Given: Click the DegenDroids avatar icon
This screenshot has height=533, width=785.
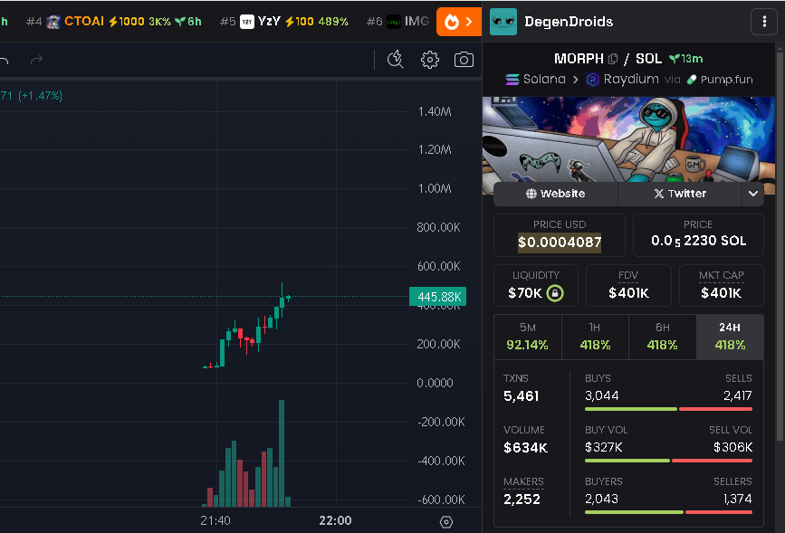Looking at the screenshot, I should tap(503, 22).
